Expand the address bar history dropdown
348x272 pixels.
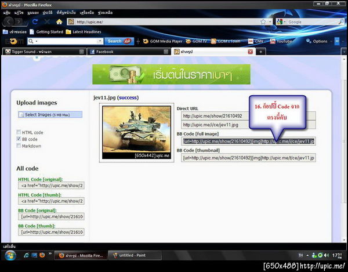click(270, 21)
